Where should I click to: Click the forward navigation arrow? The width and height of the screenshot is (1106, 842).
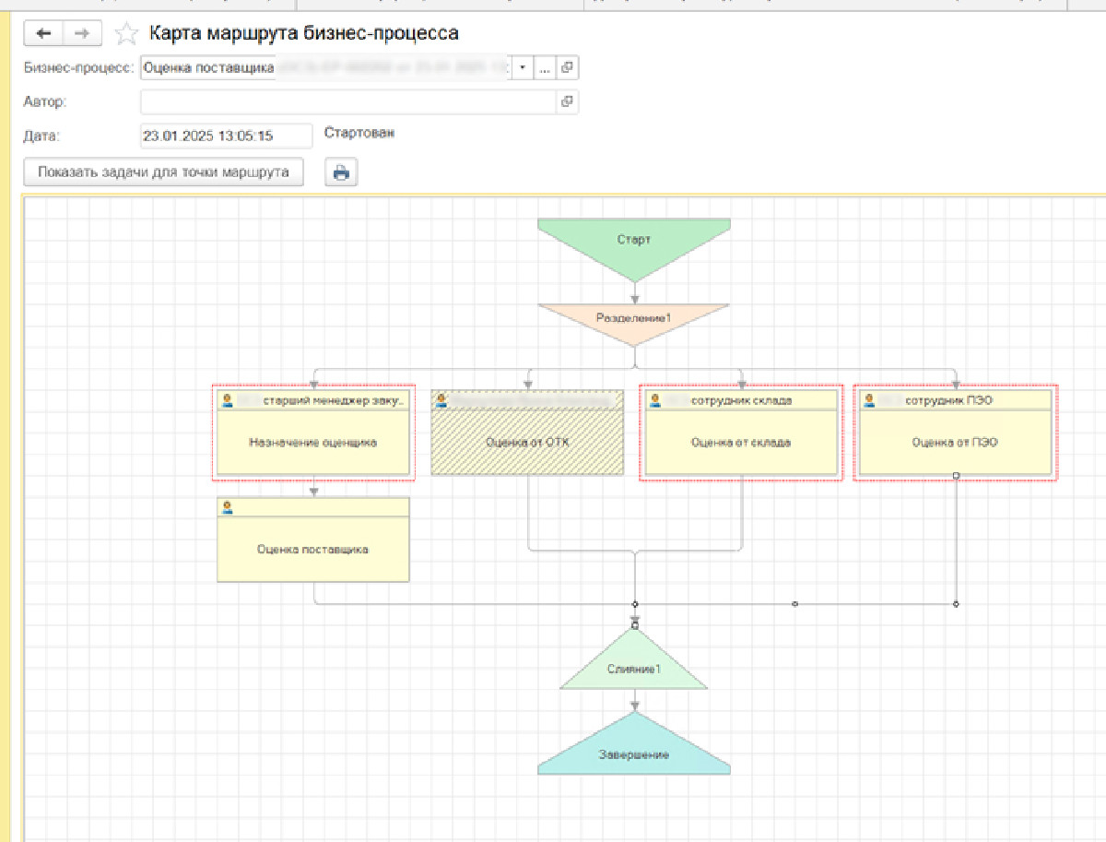[x=82, y=33]
